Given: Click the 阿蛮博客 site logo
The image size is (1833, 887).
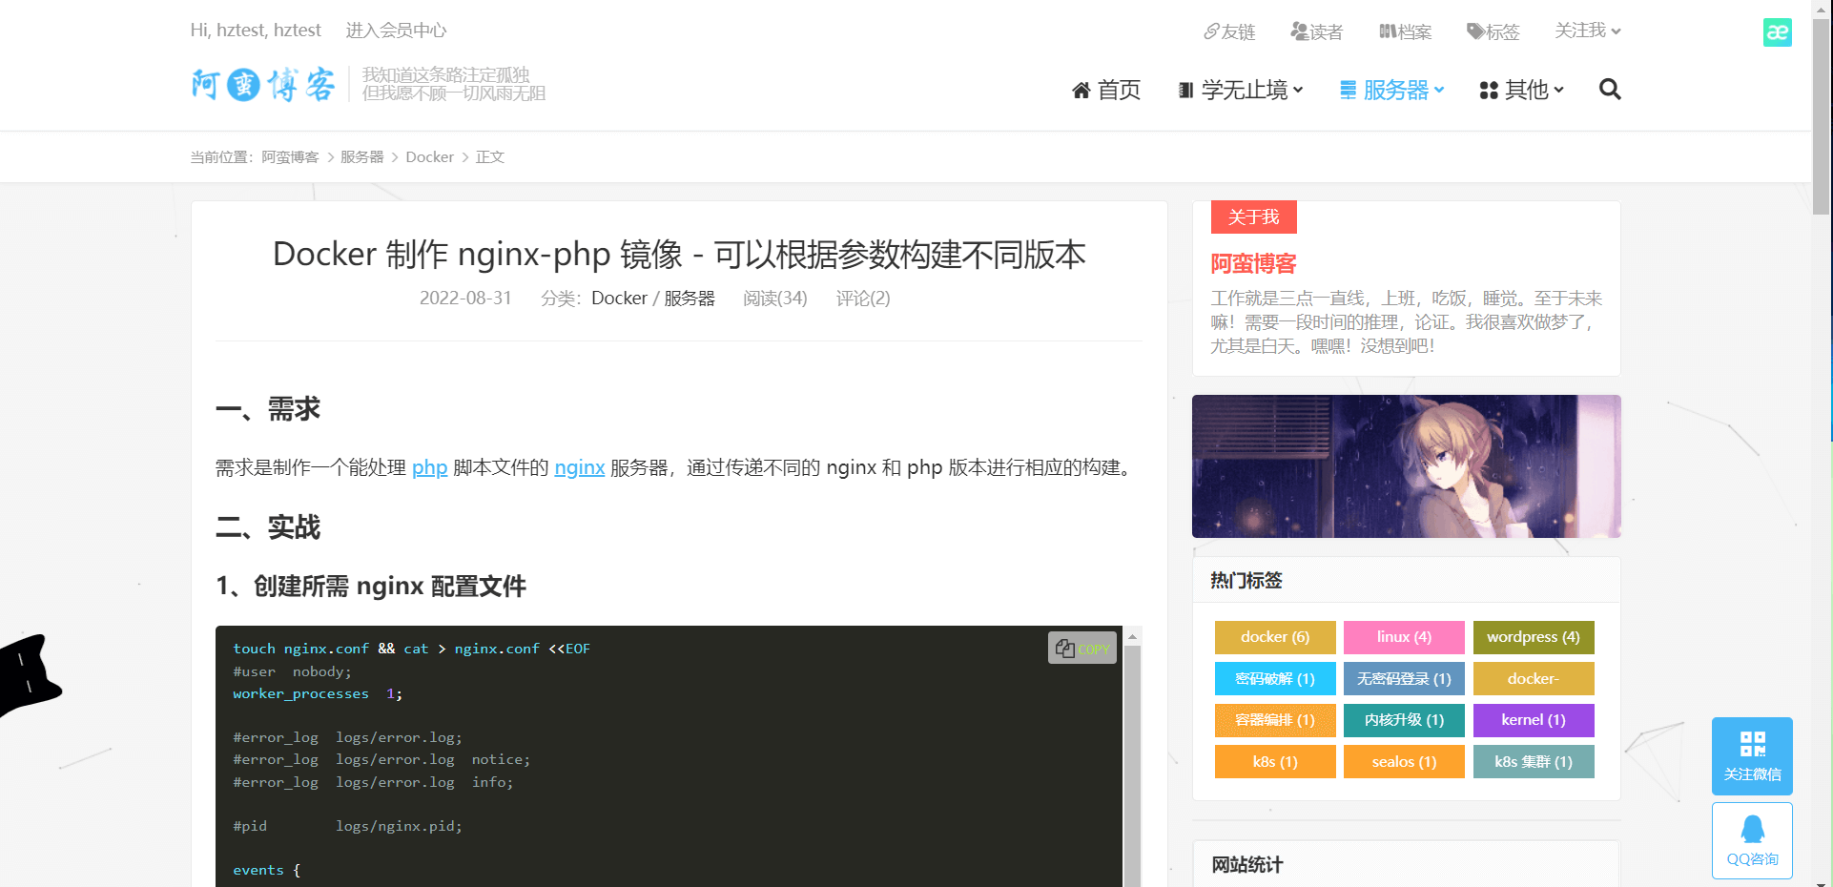Looking at the screenshot, I should tap(263, 84).
